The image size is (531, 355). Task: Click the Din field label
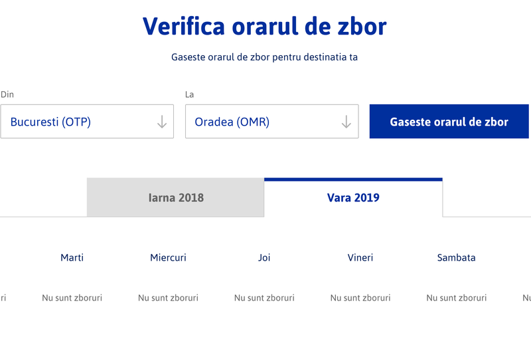[7, 94]
